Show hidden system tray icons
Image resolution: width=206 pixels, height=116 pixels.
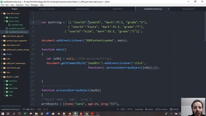coord(171,114)
